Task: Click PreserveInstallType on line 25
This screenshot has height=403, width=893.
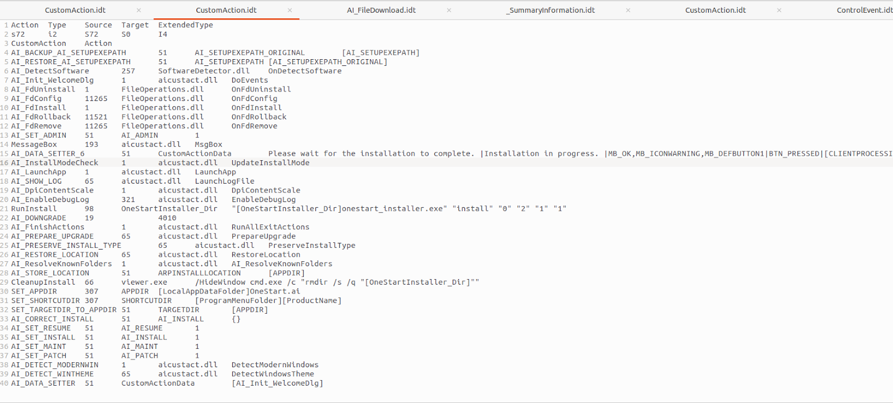Action: coord(312,246)
